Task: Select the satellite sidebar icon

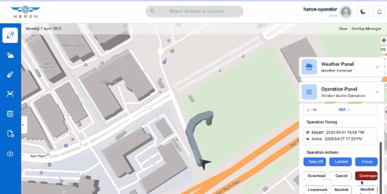Action: (10, 75)
